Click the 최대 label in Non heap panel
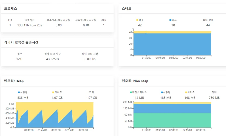The height and width of the screenshot is (136, 226). pyautogui.click(x=214, y=92)
